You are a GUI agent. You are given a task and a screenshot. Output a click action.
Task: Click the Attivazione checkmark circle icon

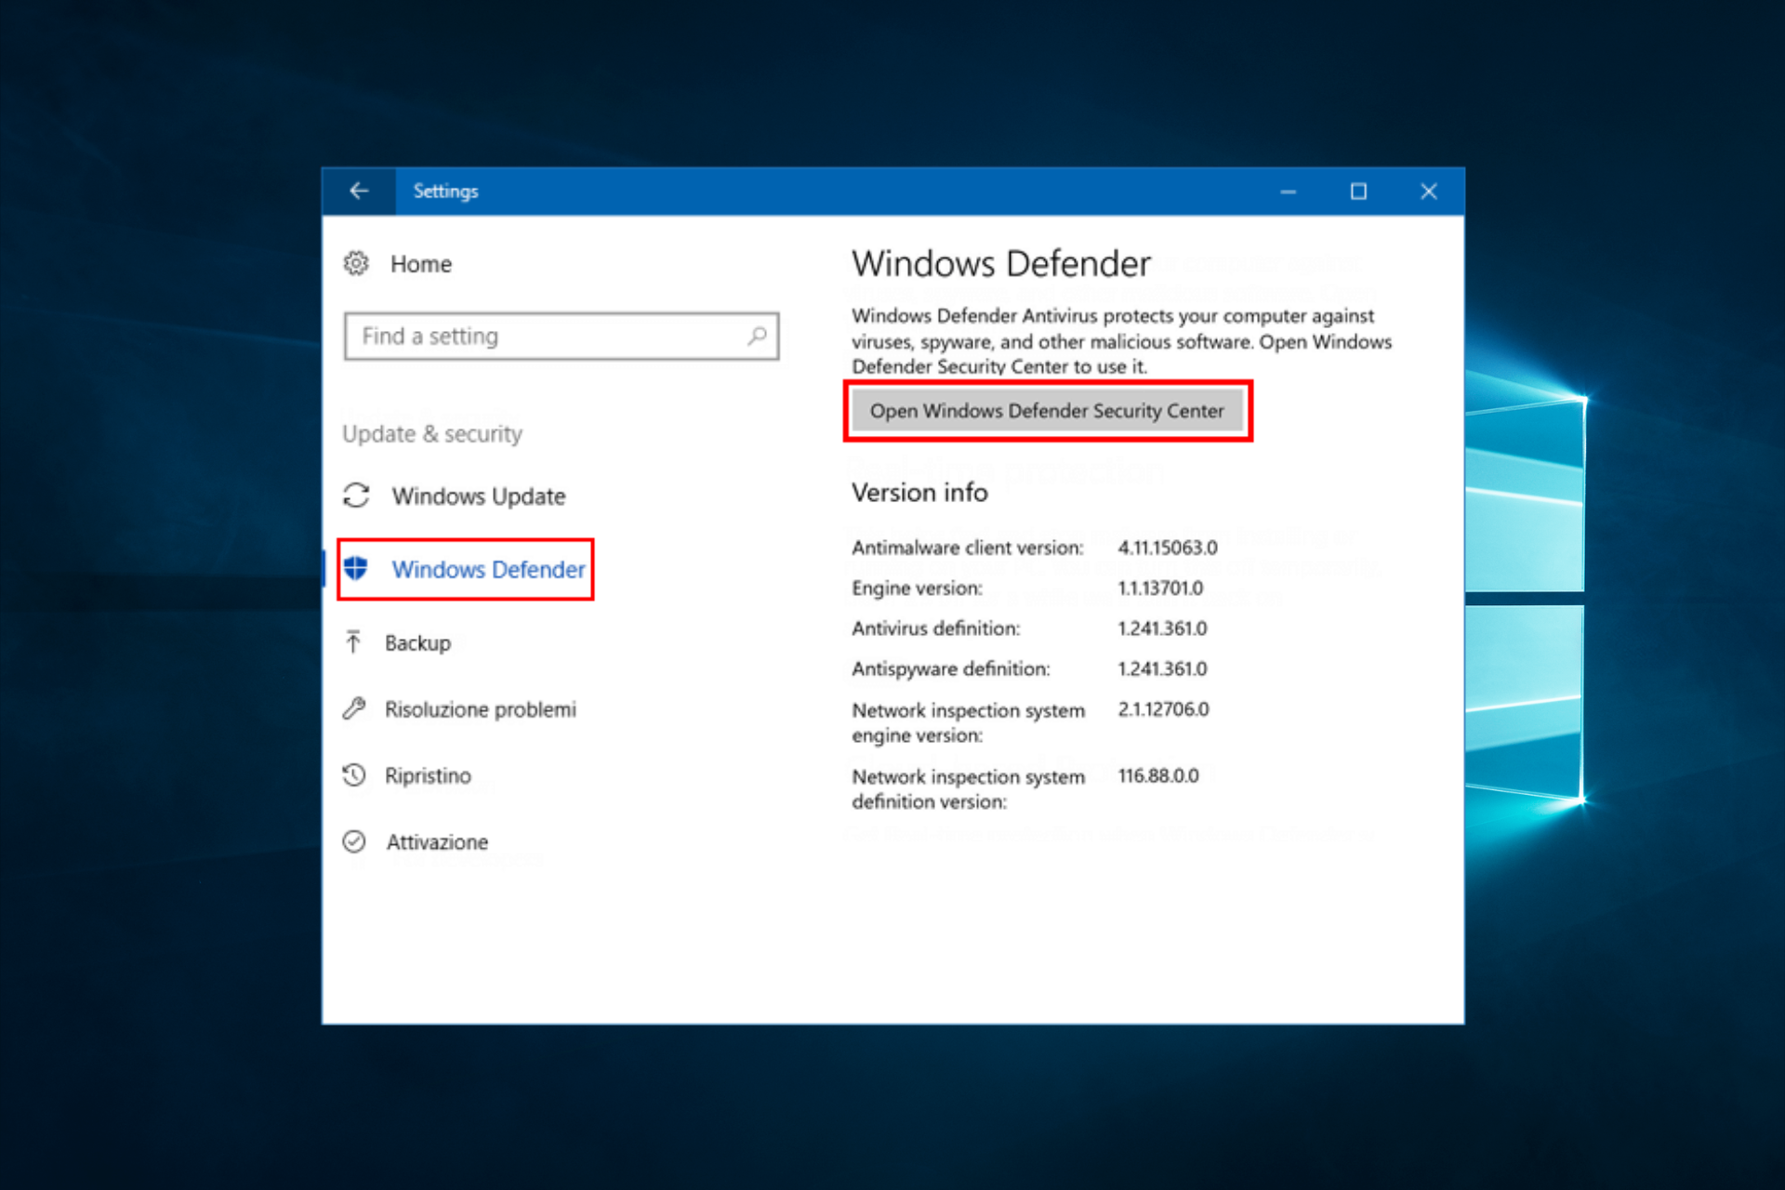pyautogui.click(x=354, y=841)
